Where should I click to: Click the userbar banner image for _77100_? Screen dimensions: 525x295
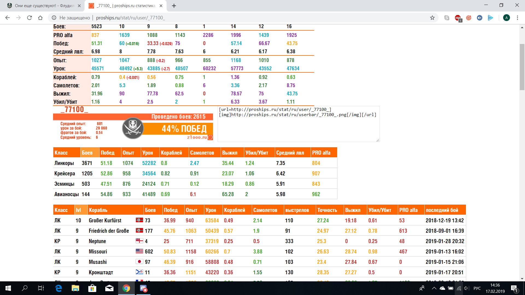pyautogui.click(x=133, y=123)
